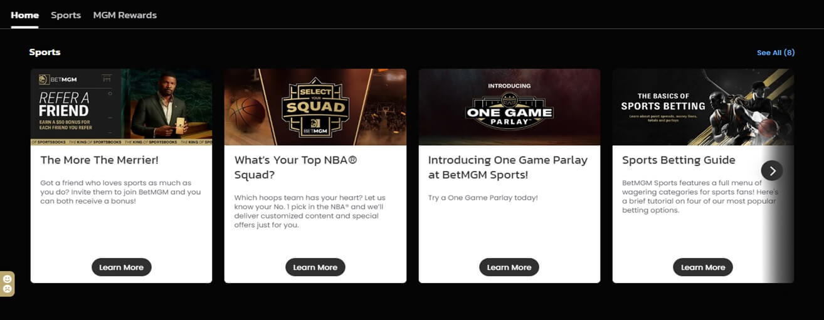Click Learn More under Top NBA Squad
Image resolution: width=824 pixels, height=320 pixels.
click(x=315, y=267)
